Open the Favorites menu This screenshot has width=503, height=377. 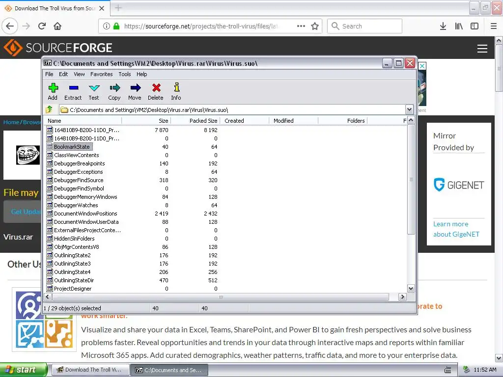[101, 74]
